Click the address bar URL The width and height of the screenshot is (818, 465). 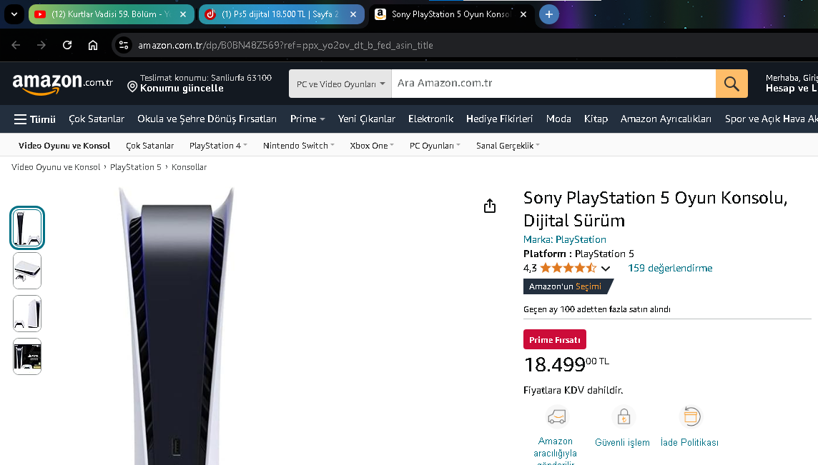(285, 45)
